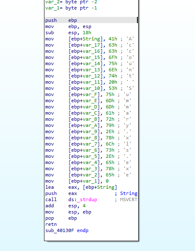195x251 pixels.
Task: Select the 'push eax' instruction
Action: (61, 194)
